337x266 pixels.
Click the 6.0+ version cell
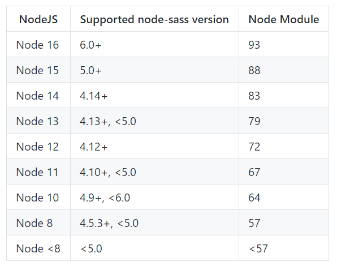[90, 45]
